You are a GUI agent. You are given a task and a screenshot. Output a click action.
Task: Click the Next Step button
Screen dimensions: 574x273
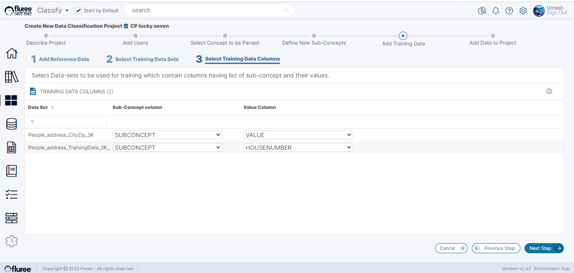tap(544, 248)
